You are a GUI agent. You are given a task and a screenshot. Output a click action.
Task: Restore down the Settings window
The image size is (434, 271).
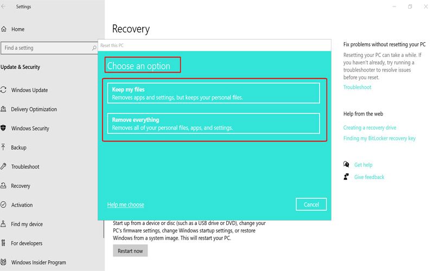click(x=410, y=7)
